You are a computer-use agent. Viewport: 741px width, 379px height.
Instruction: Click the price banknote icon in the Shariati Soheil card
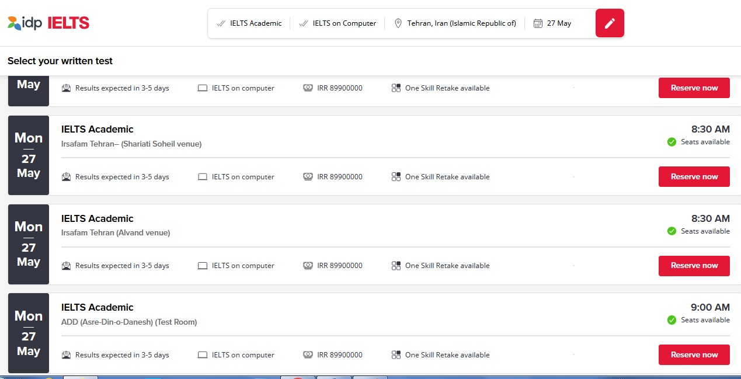308,177
